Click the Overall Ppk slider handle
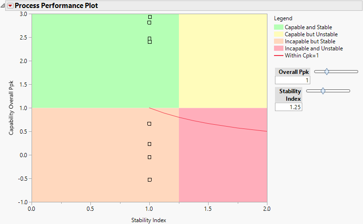This screenshot has height=224, width=363. (x=327, y=72)
